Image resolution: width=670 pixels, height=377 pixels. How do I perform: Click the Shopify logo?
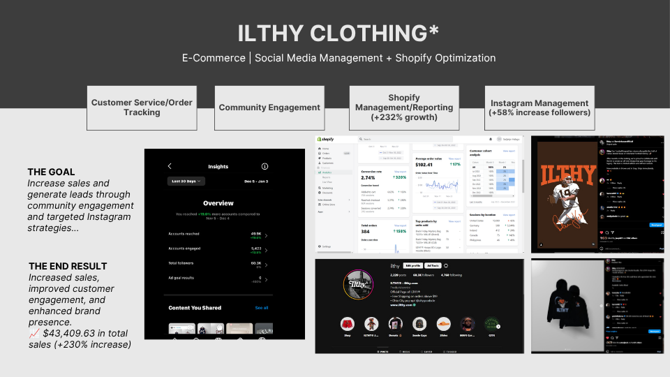pyautogui.click(x=326, y=140)
